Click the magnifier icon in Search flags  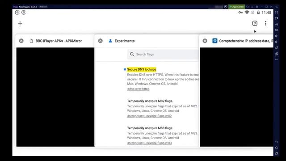132,54
